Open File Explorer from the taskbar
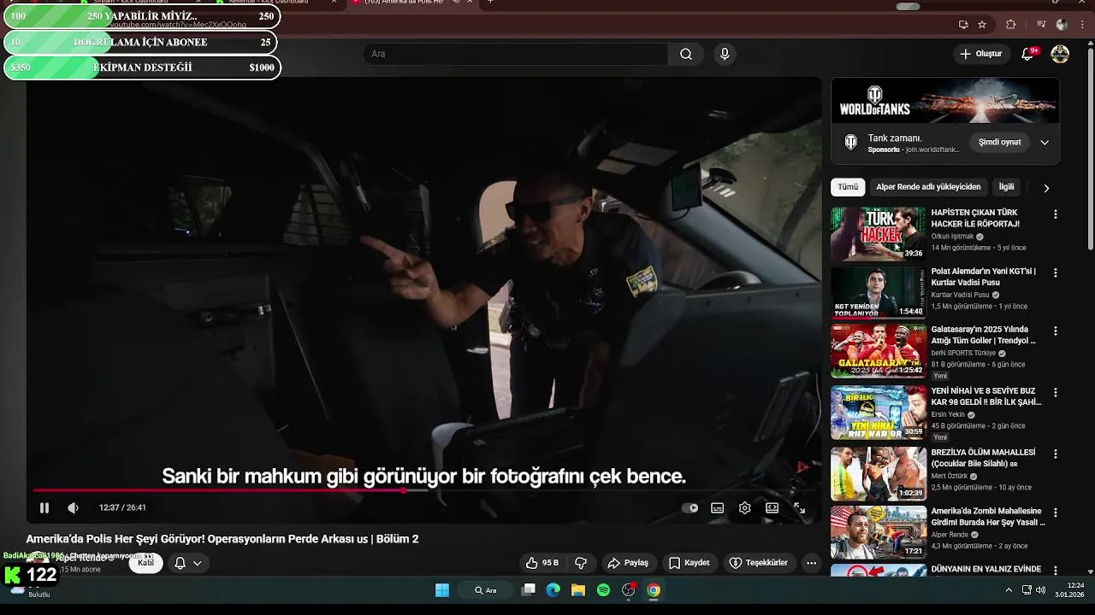The height and width of the screenshot is (615, 1095). point(578,590)
